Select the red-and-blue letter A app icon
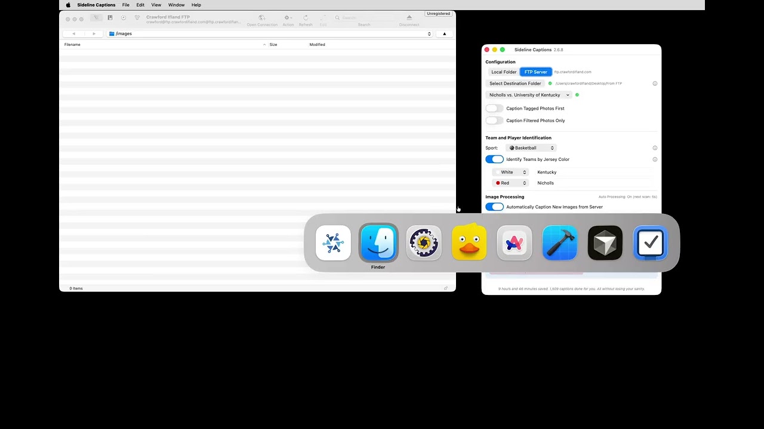Image resolution: width=764 pixels, height=429 pixels. (515, 243)
